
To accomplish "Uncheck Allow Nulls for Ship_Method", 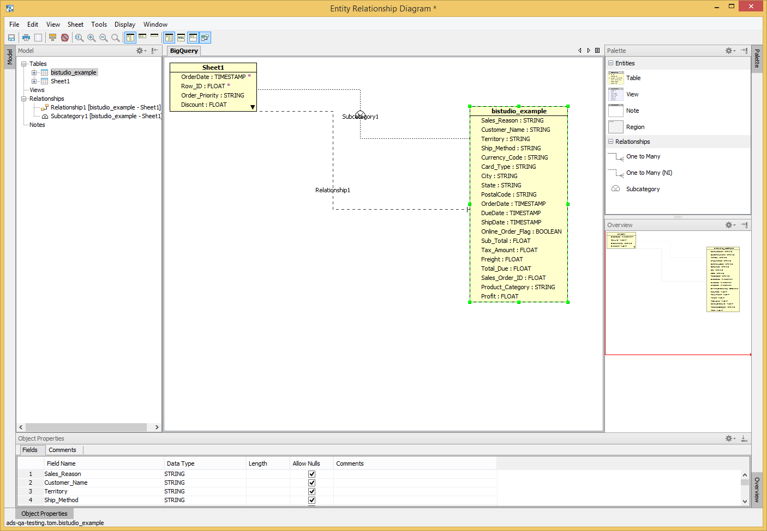I will pyautogui.click(x=312, y=500).
